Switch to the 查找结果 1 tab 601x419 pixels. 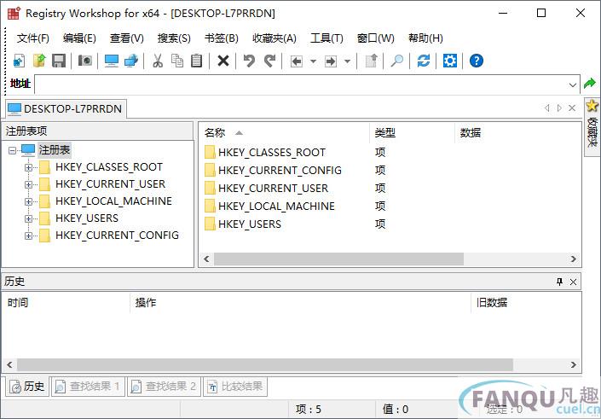point(88,387)
